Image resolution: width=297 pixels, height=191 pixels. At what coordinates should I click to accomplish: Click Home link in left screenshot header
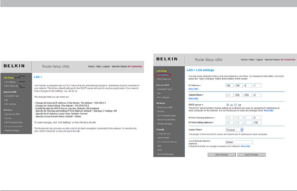(x=91, y=66)
